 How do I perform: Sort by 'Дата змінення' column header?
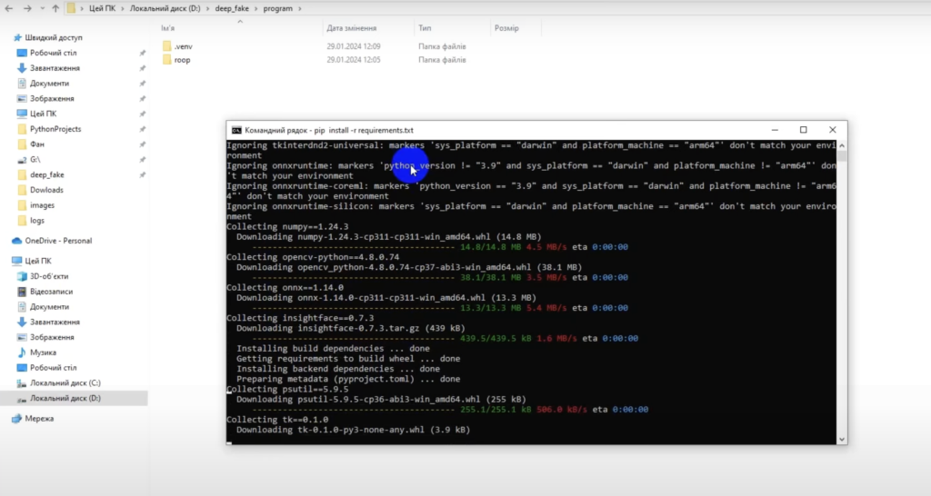352,28
